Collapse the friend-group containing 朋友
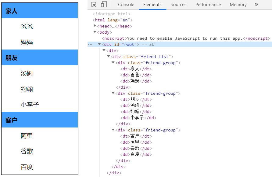This screenshot has width=272, height=177. click(113, 93)
